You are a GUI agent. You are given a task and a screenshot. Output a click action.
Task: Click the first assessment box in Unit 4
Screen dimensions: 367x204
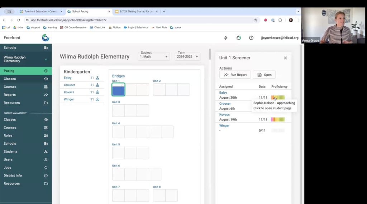point(118,132)
